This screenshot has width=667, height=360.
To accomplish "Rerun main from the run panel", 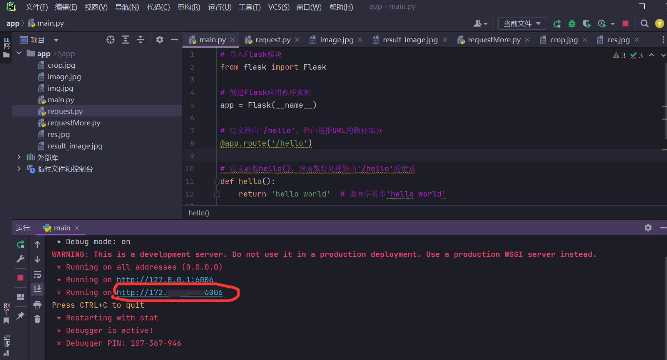I will (21, 244).
